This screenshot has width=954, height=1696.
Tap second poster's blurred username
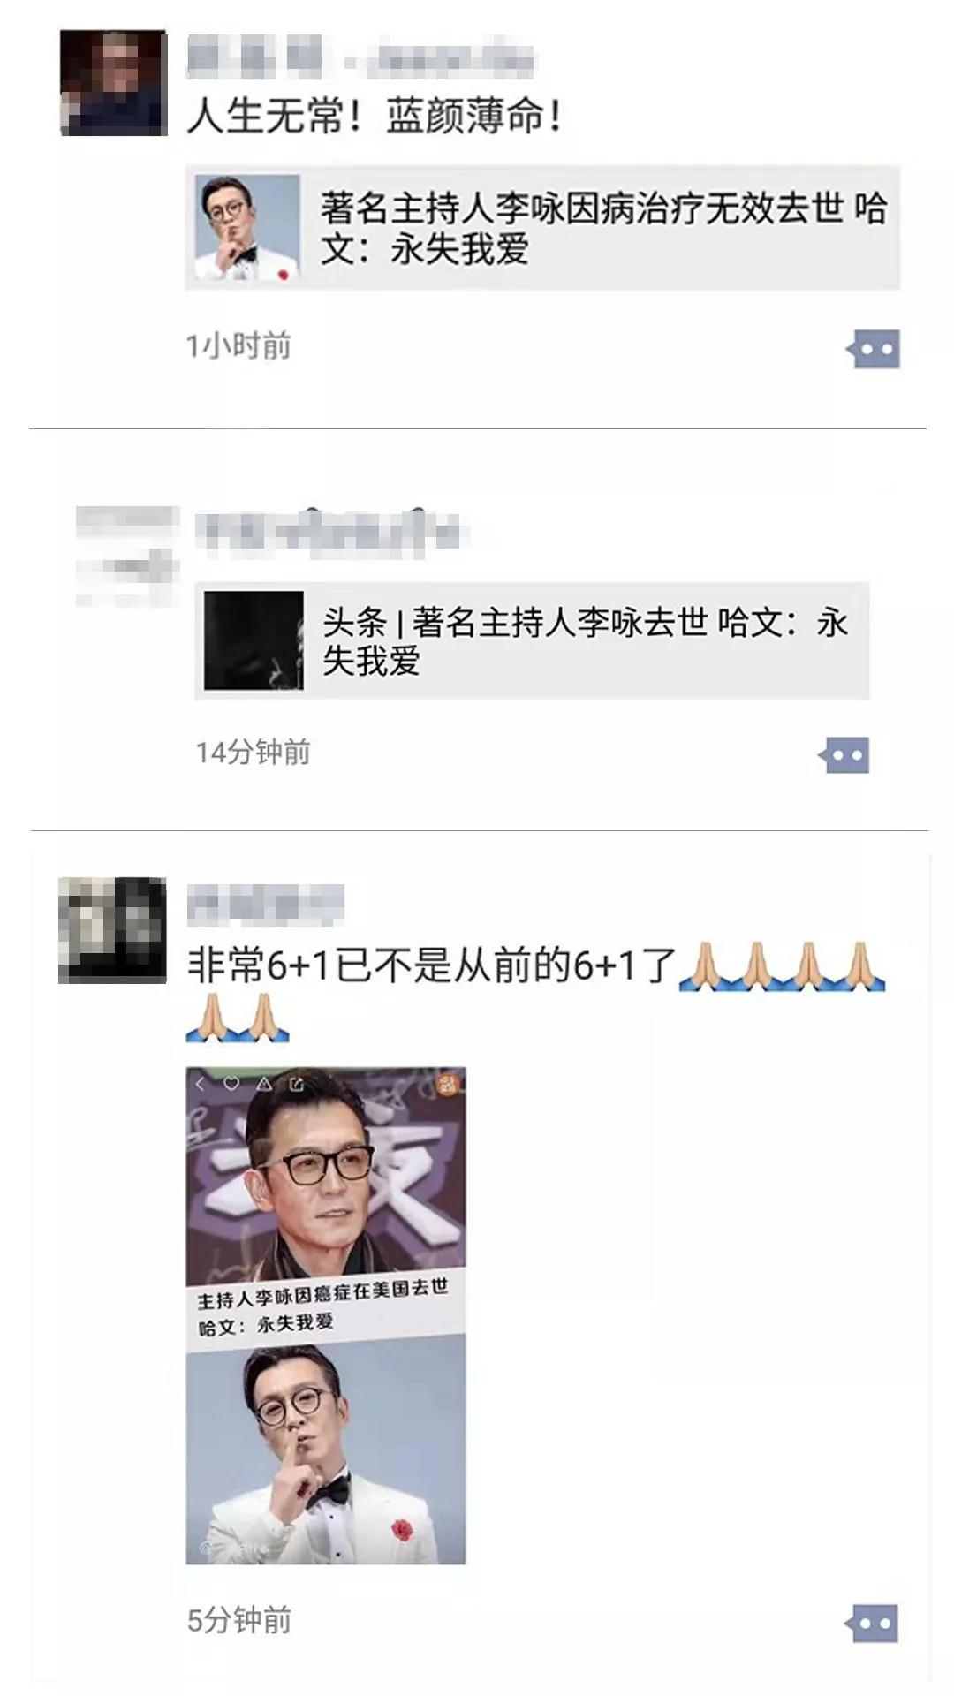[331, 533]
